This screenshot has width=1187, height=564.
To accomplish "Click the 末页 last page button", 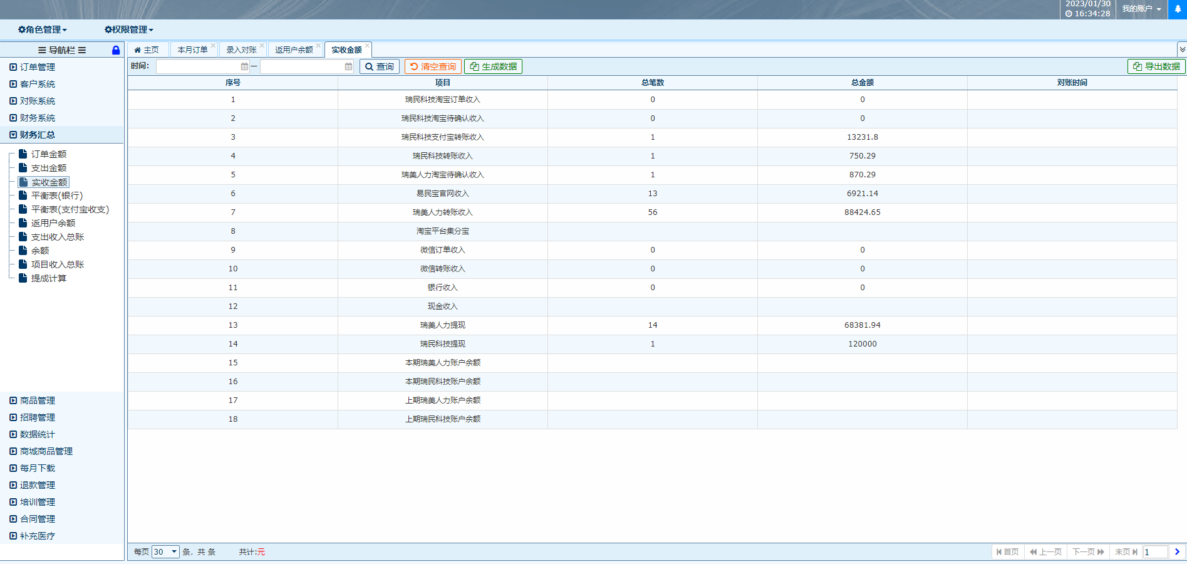I will click(x=1126, y=551).
